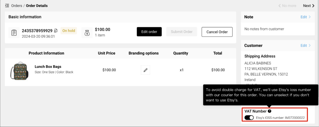Image resolution: width=319 pixels, height=127 pixels.
Task: Navigate to Orders breadcrumb
Action: click(x=17, y=6)
